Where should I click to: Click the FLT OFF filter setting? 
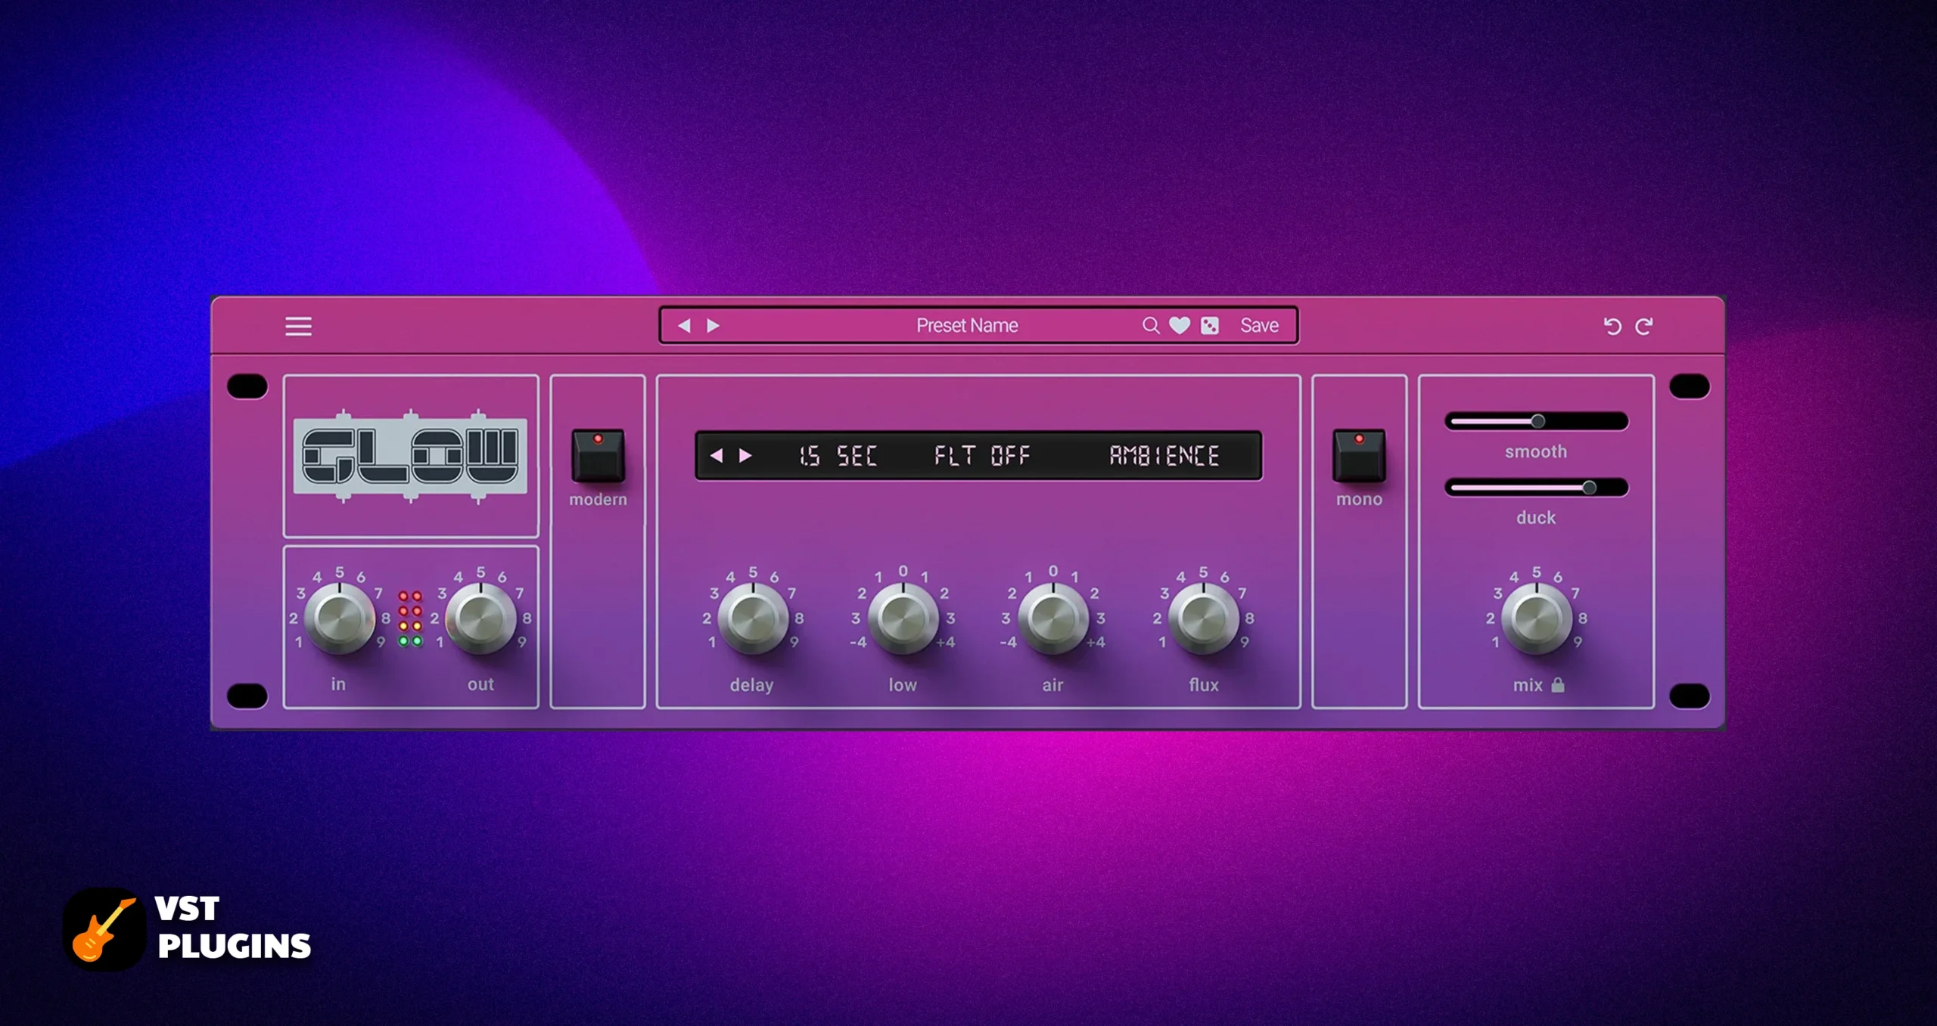982,455
